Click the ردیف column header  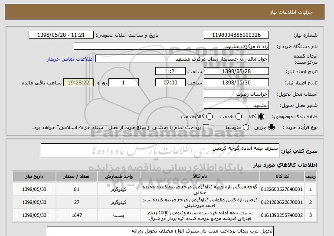coord(310,177)
